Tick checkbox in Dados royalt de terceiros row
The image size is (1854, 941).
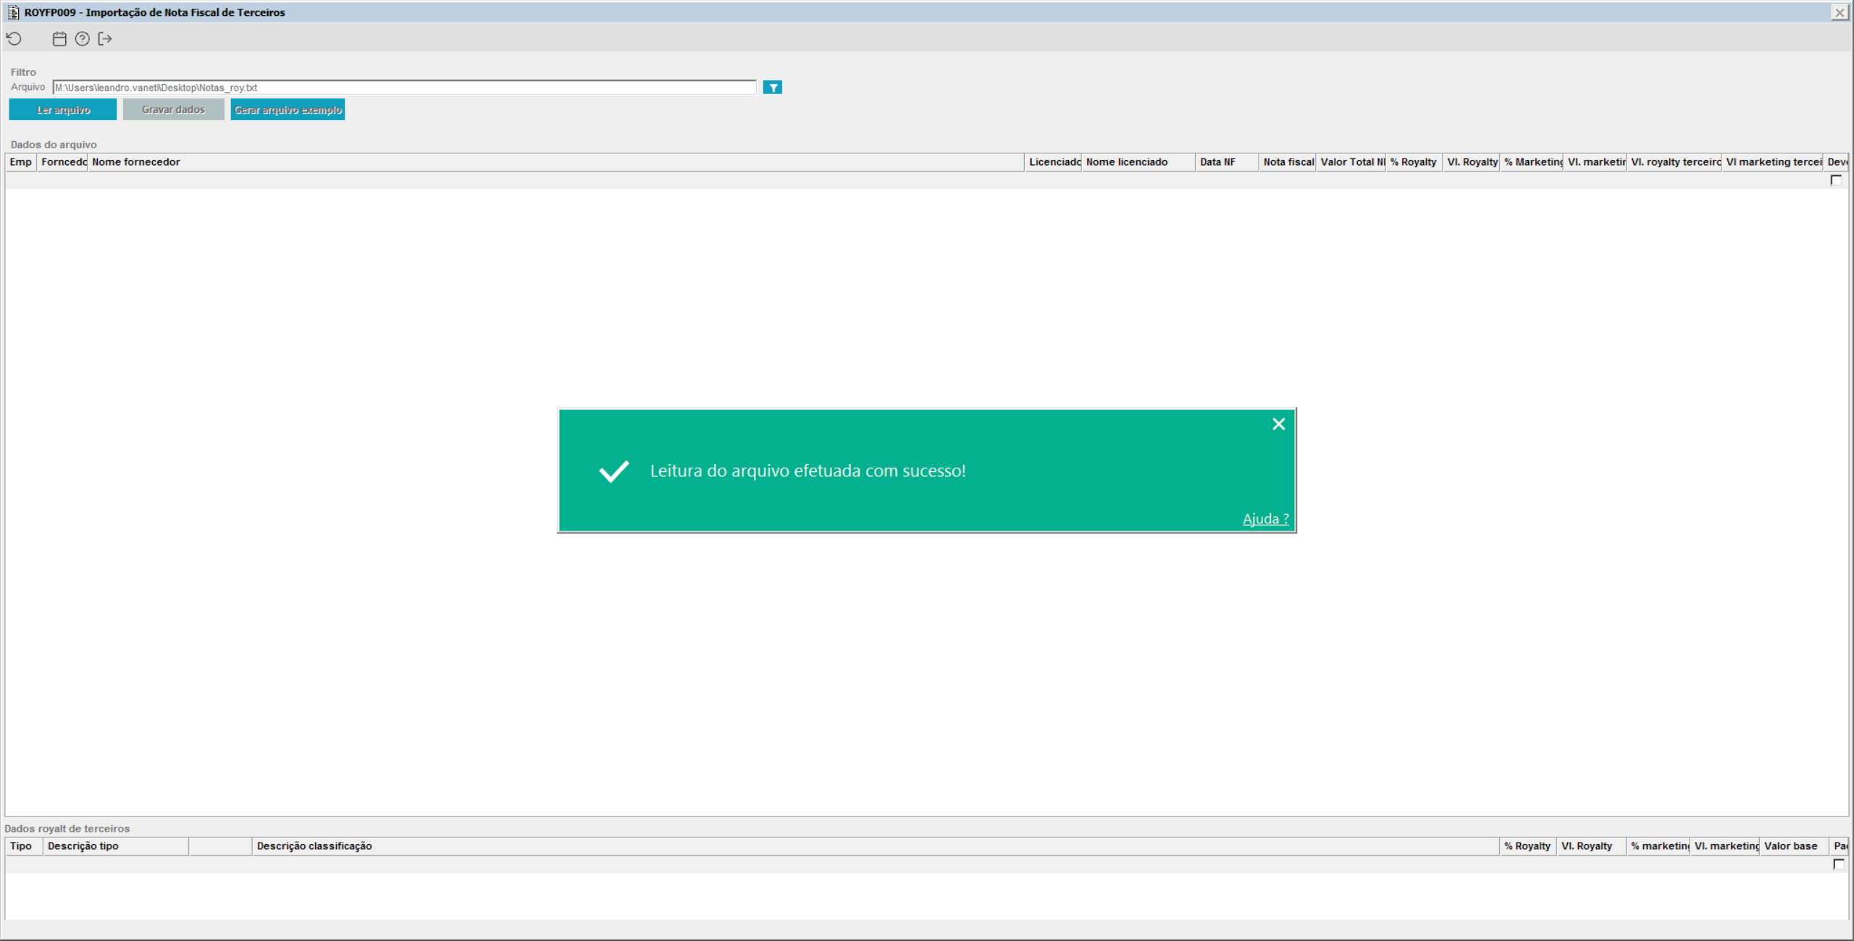pos(1838,864)
